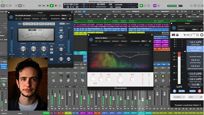The height and width of the screenshot is (115, 204).
Task: Click the lock icon in Youlean meter
Action: [x=177, y=35]
